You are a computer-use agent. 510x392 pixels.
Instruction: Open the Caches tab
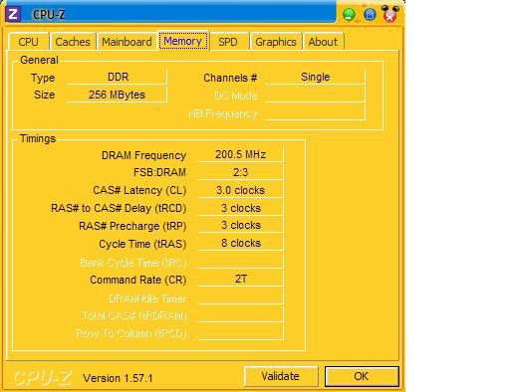tap(73, 42)
